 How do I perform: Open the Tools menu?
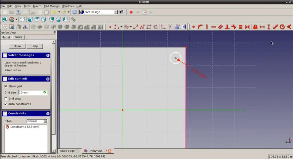click(27, 6)
